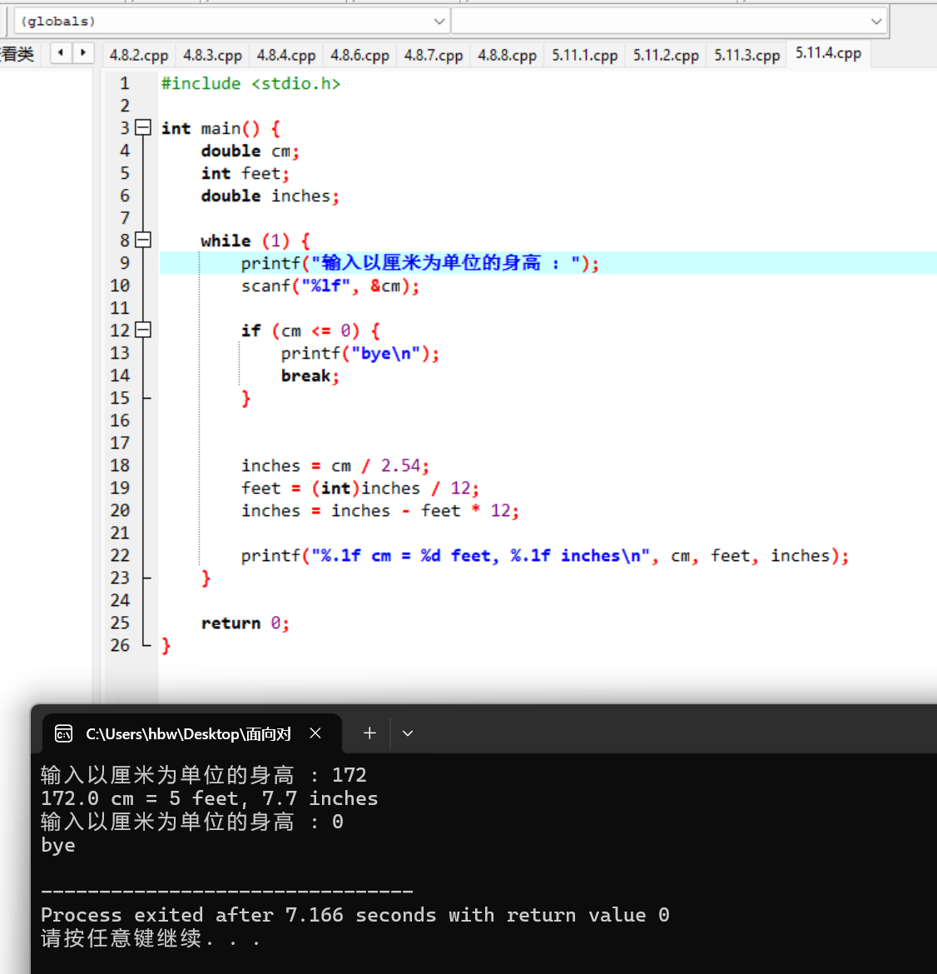937x974 pixels.
Task: Click the 'double inches;' declaration
Action: pyautogui.click(x=270, y=196)
